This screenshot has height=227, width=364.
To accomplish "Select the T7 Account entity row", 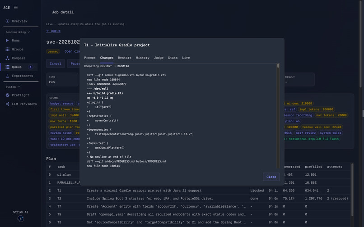I will pyautogui.click(x=198, y=206).
